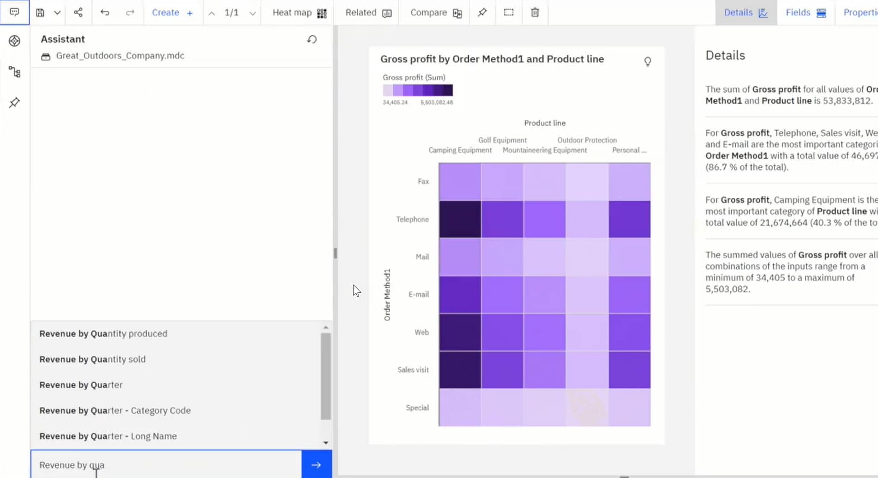This screenshot has height=478, width=878.
Task: Expand the save options dropdown arrow
Action: (57, 13)
